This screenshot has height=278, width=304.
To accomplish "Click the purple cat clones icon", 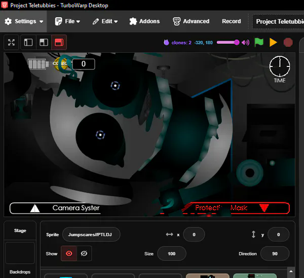I will (166, 42).
